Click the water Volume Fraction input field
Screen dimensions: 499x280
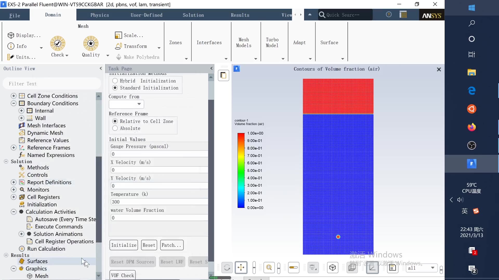(x=158, y=218)
